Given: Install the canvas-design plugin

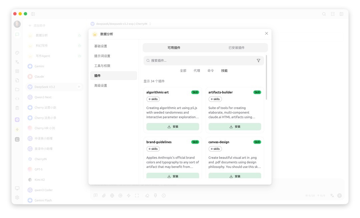Looking at the screenshot, I should pyautogui.click(x=235, y=176).
